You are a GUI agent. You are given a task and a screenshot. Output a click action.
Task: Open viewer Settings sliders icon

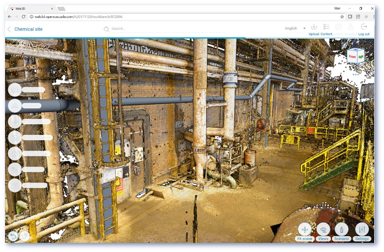point(362,230)
